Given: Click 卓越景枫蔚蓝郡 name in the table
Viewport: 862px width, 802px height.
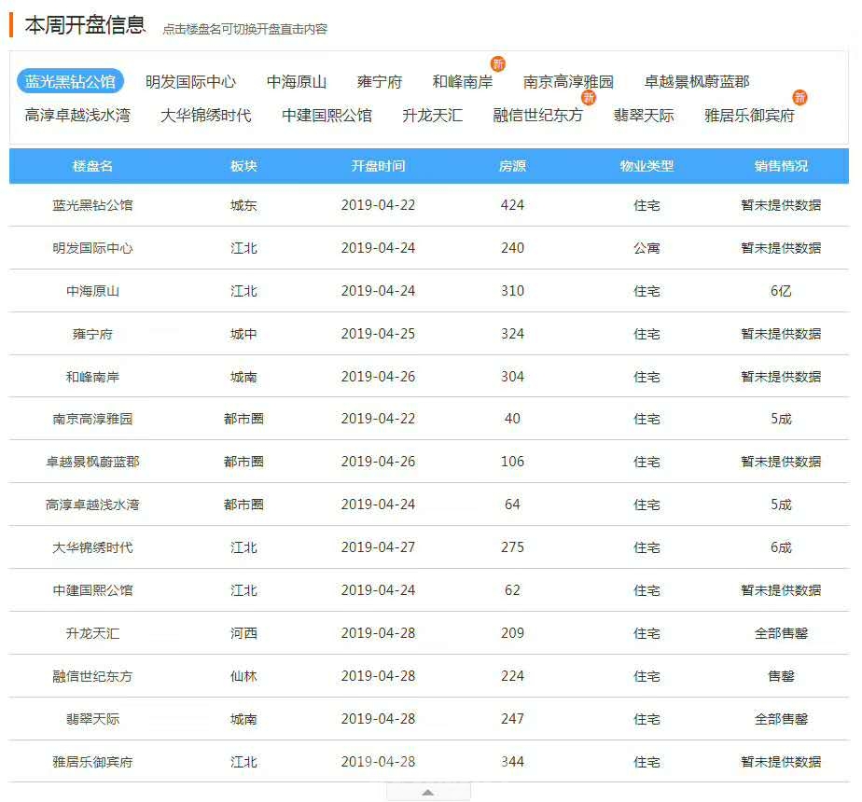Looking at the screenshot, I should coord(92,462).
